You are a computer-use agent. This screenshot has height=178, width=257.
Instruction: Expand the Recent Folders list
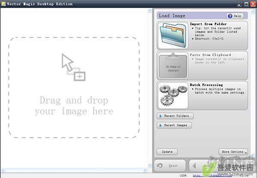(x=175, y=116)
